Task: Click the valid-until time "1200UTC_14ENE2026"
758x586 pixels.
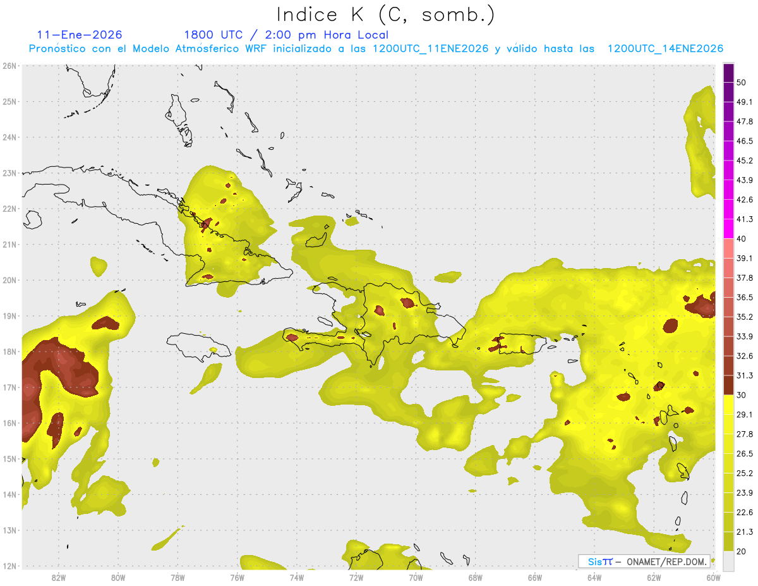Action: tap(665, 49)
